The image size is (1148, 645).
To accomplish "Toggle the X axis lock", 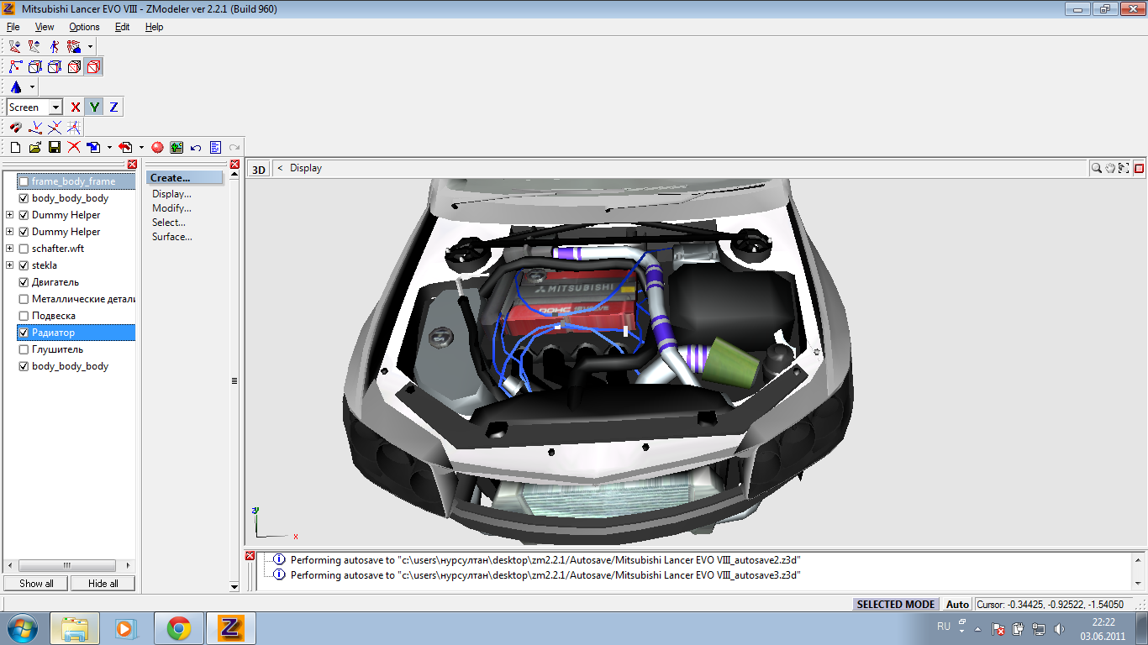I will (76, 107).
